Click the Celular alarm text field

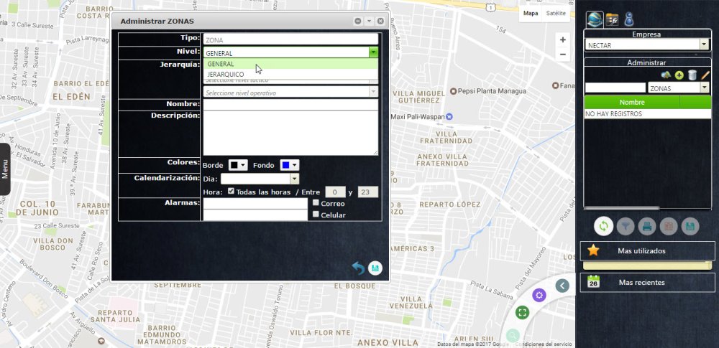pos(255,215)
